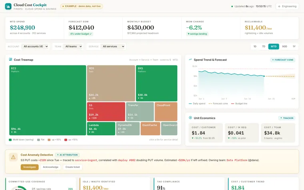Go back to Engineering
304x190 pixels.
(x=287, y=6)
